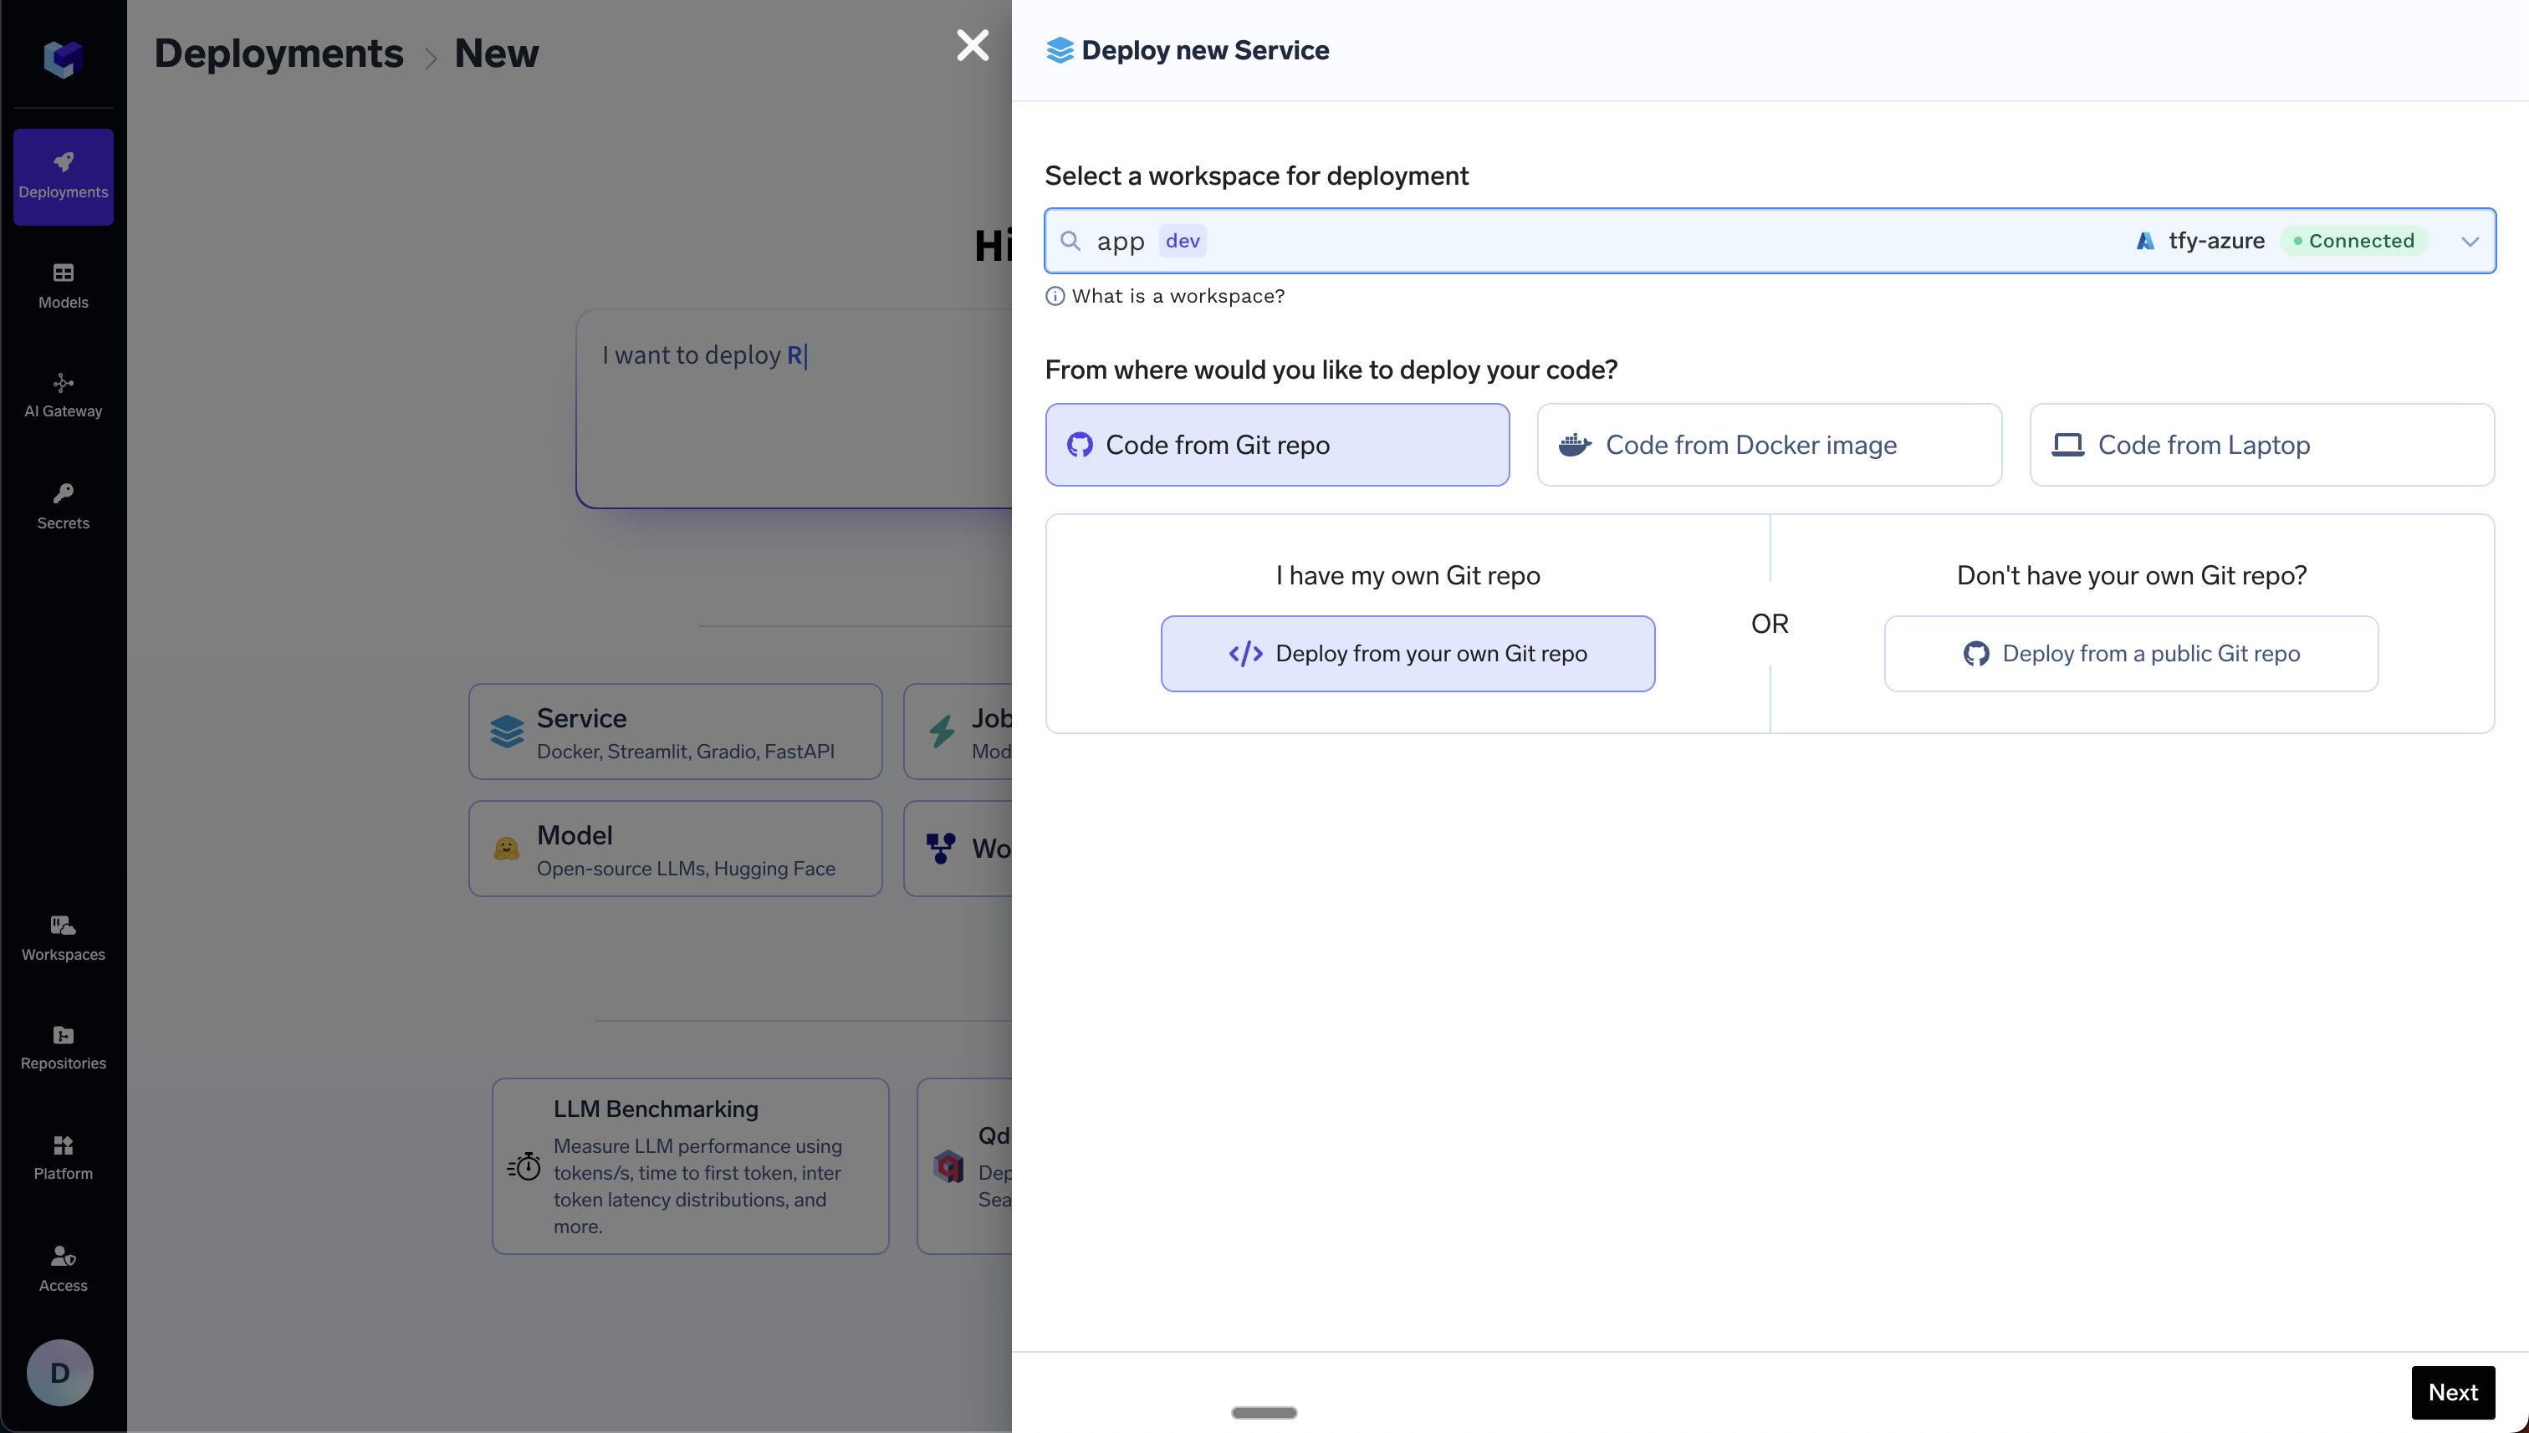Go to Access settings
2529x1433 pixels.
[x=63, y=1268]
